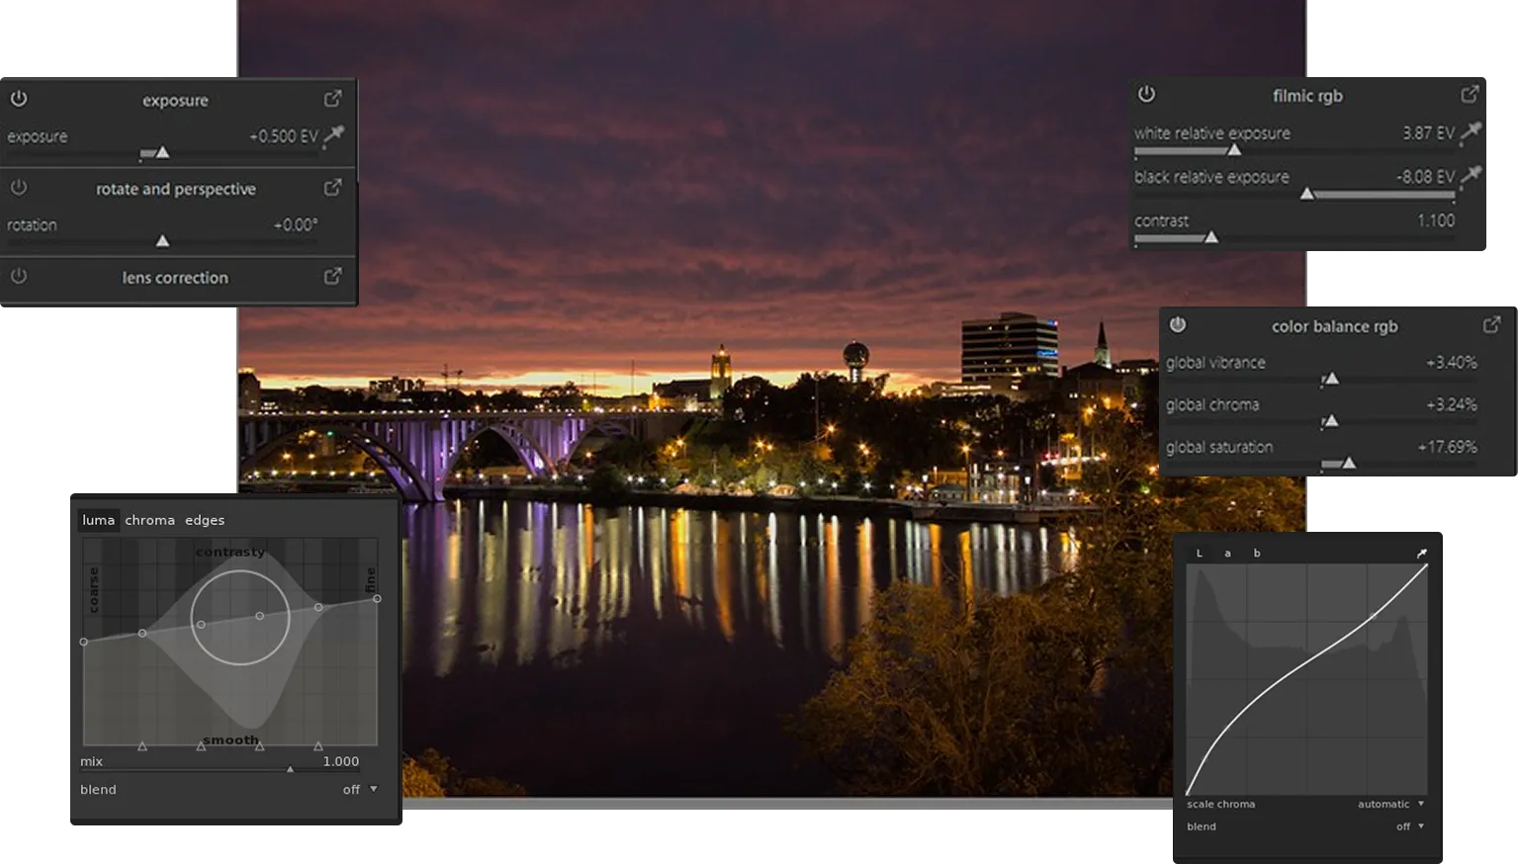Image resolution: width=1518 pixels, height=864 pixels.
Task: Collapse the color balance rgb module title
Action: (x=1334, y=326)
